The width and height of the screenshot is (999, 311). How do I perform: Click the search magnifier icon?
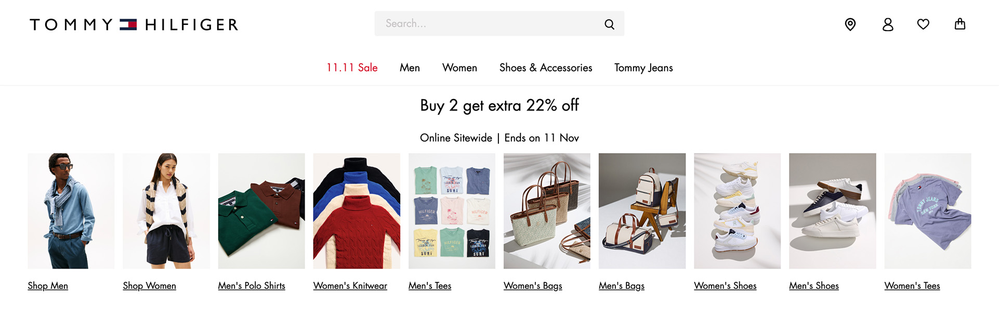click(609, 24)
